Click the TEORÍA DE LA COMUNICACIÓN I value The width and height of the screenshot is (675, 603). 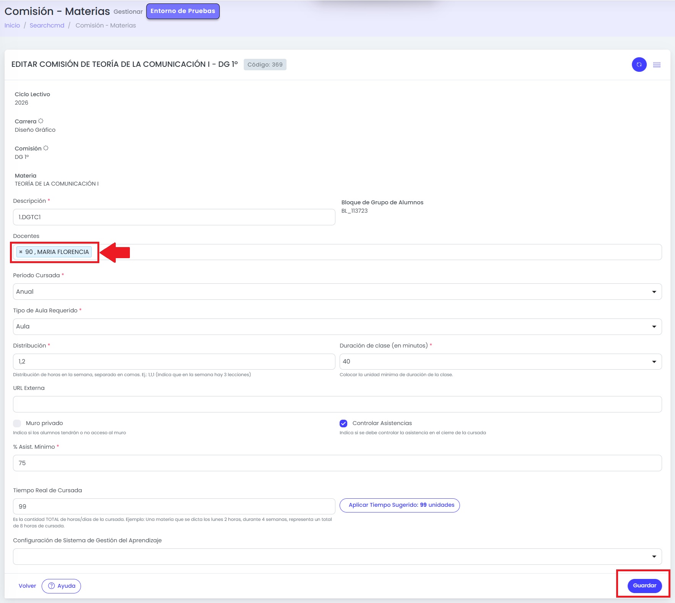57,184
